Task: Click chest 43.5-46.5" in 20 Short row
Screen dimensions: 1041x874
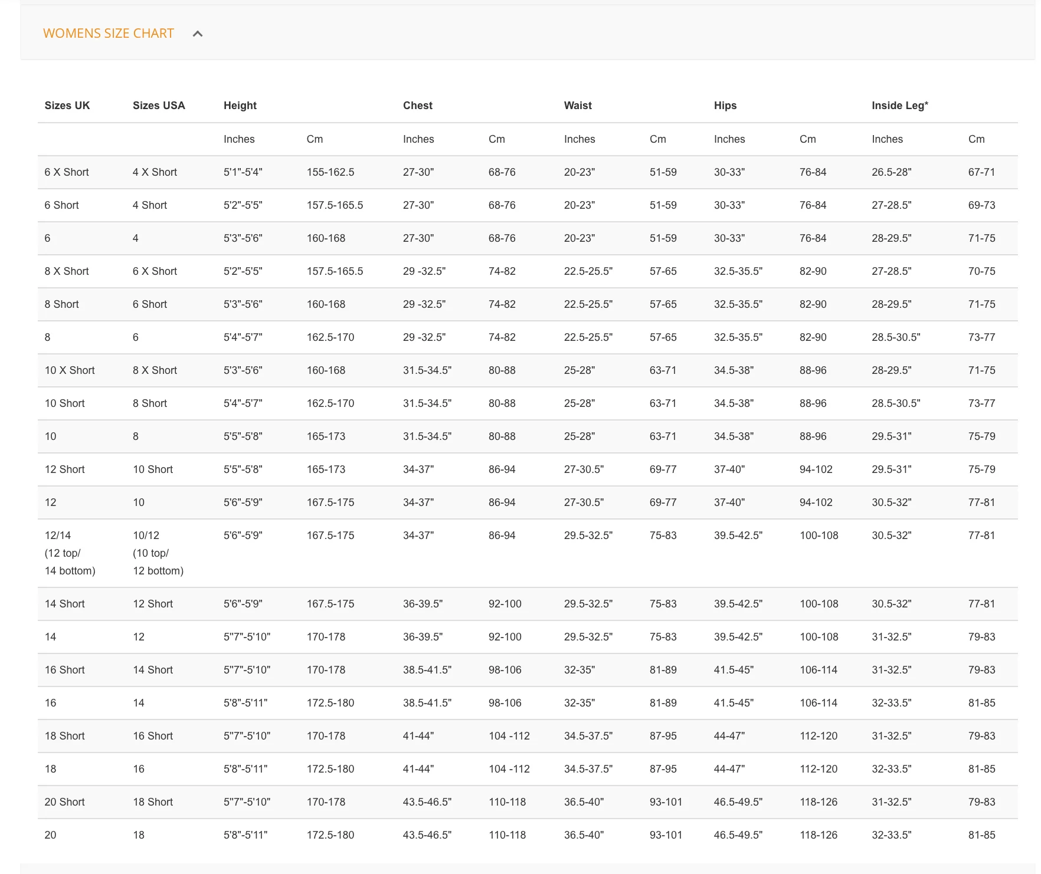Action: (427, 802)
